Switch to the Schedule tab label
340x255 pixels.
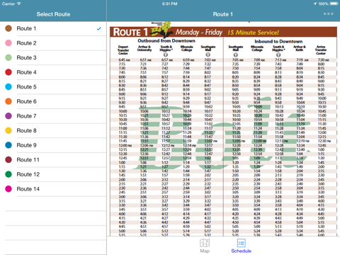pyautogui.click(x=241, y=251)
